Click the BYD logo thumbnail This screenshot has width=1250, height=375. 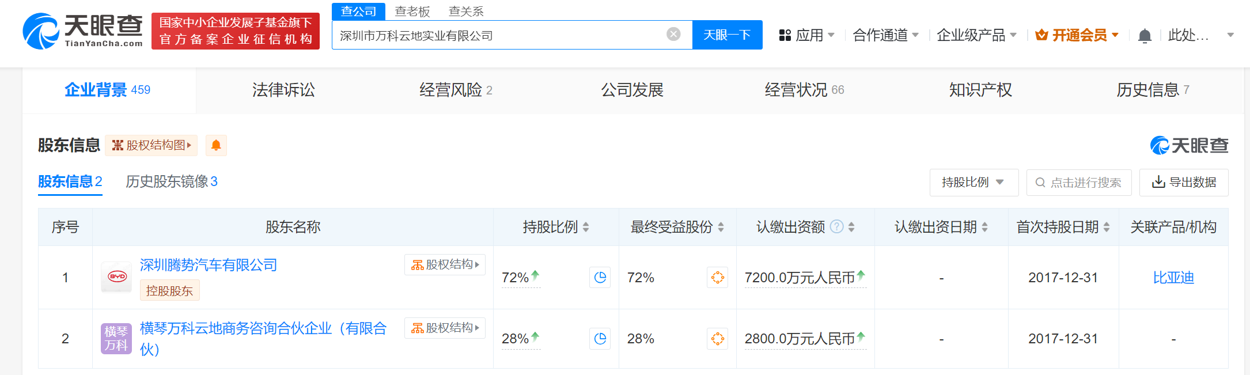point(117,277)
